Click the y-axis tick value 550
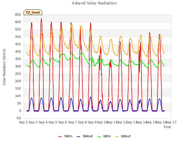This screenshot has height=142, width=189. pos(18,30)
